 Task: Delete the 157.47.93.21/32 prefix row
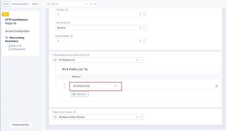pyautogui.click(x=217, y=86)
